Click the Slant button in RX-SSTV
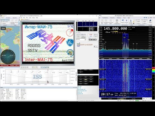 pyautogui.click(x=96, y=36)
